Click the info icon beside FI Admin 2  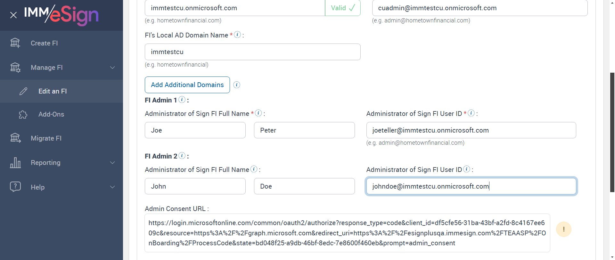click(x=182, y=156)
